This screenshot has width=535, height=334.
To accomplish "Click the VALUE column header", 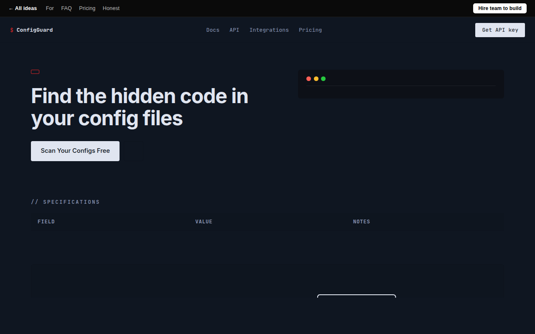I will (204, 222).
